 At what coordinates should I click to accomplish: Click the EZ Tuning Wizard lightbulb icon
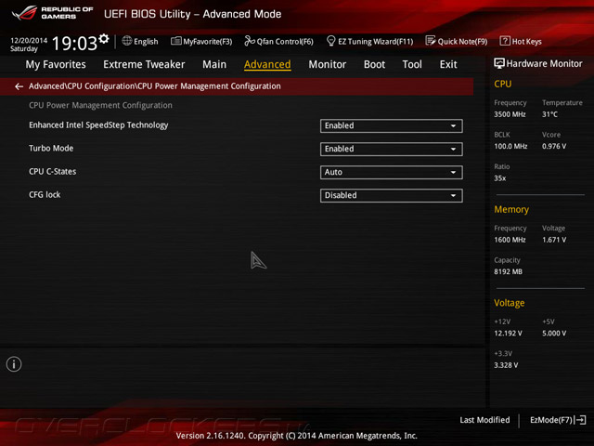pos(330,41)
